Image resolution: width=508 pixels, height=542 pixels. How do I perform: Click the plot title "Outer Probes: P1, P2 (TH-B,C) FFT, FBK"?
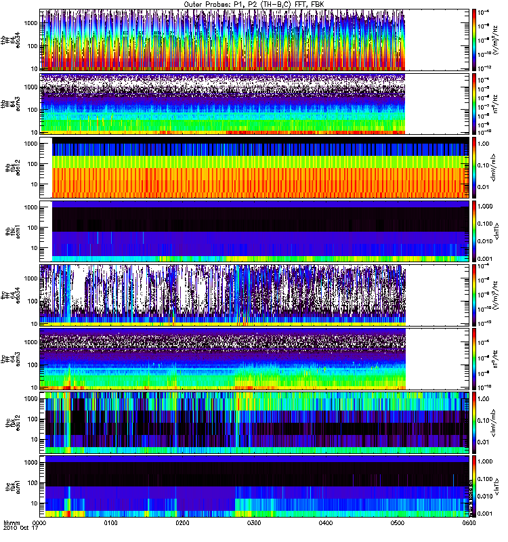point(254,5)
